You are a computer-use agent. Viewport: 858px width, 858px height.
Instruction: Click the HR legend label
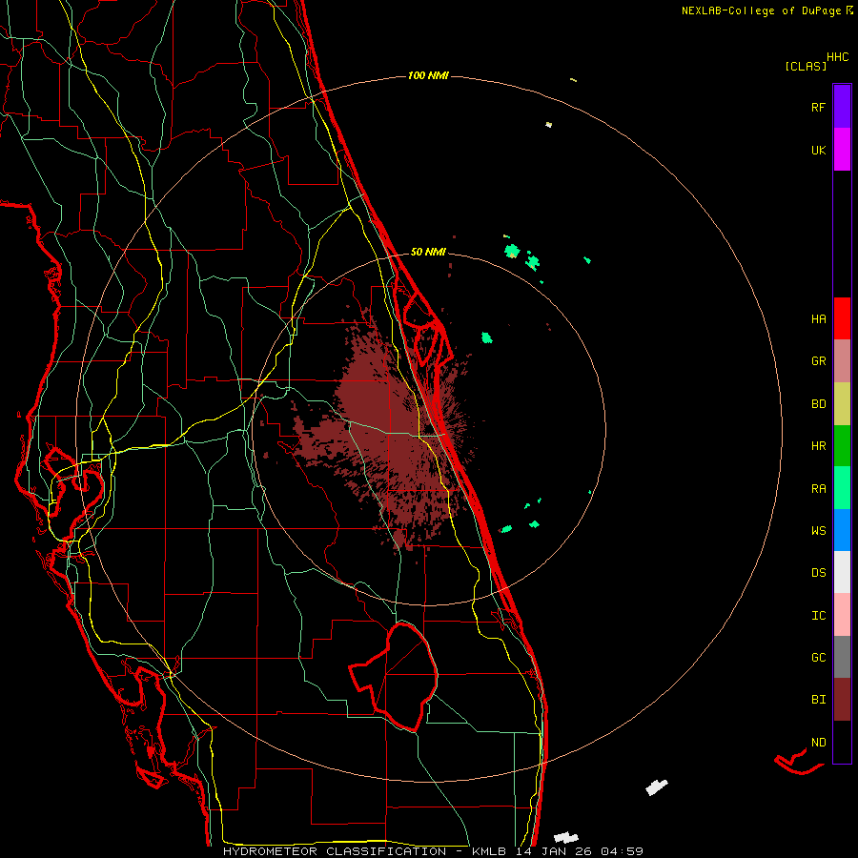click(x=818, y=446)
